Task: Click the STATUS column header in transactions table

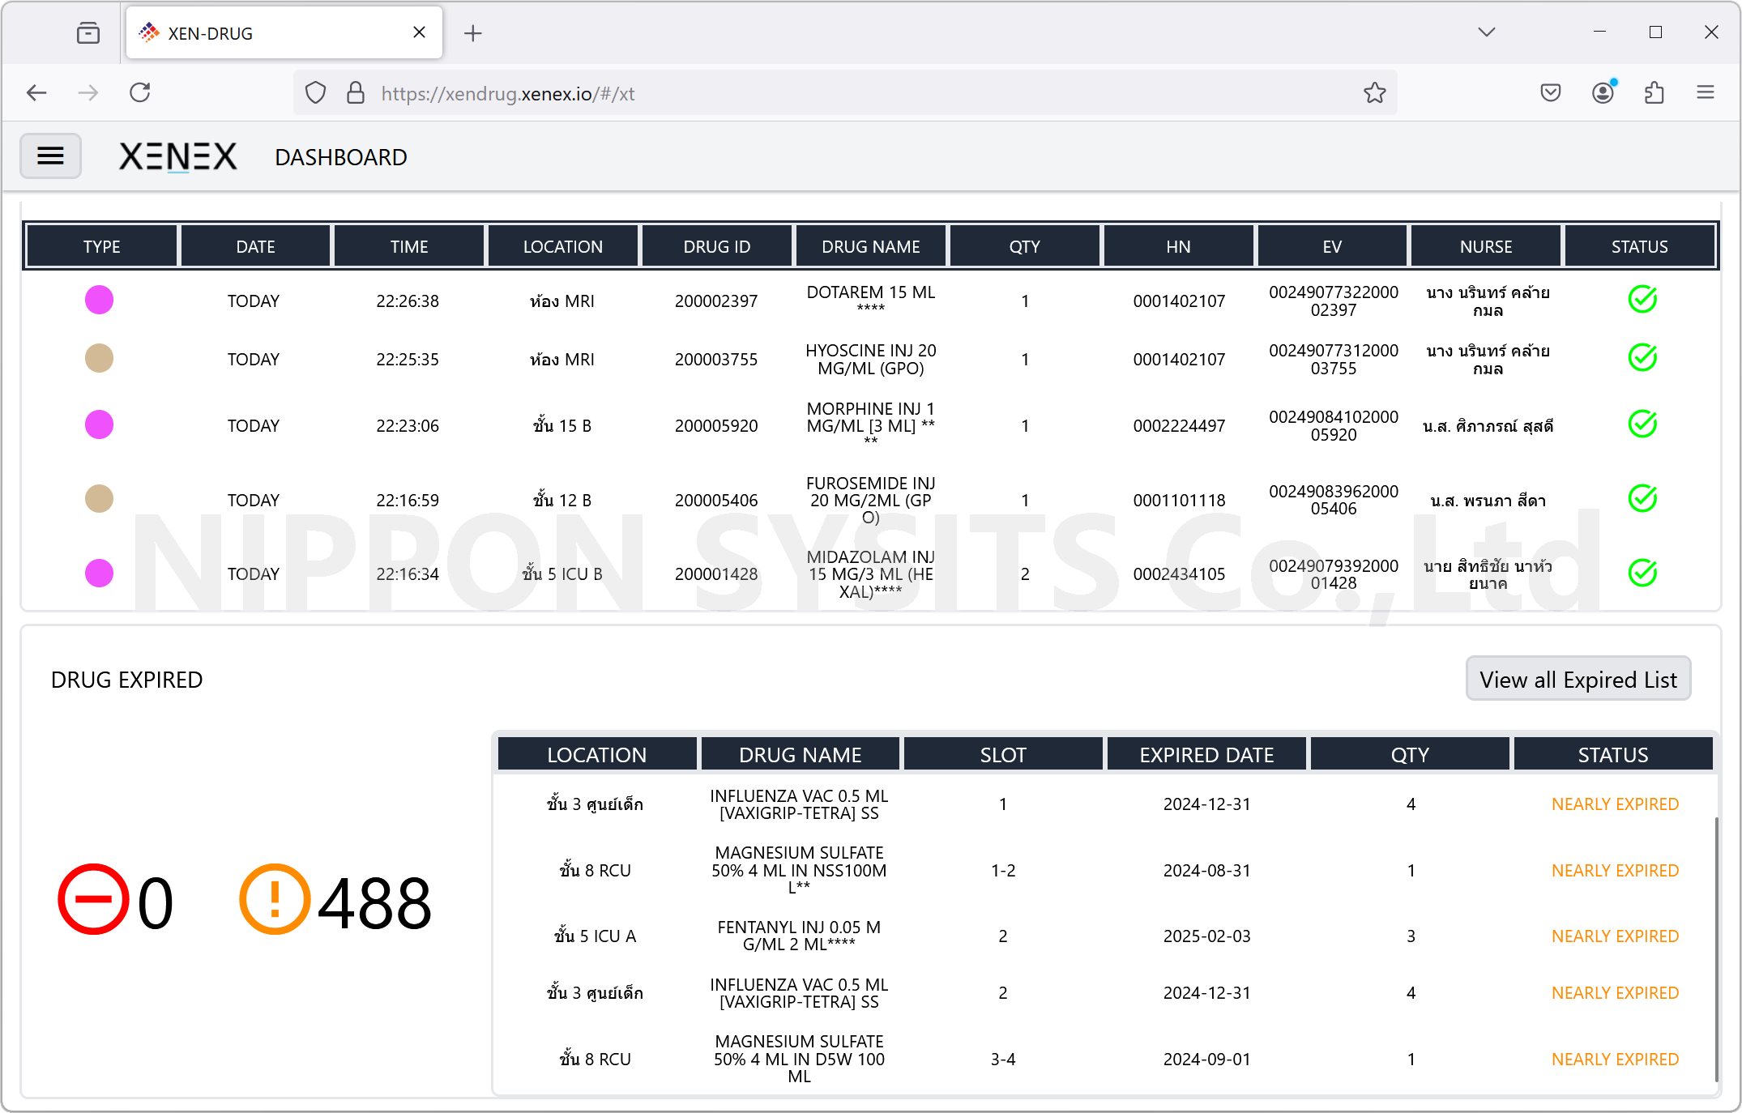Action: (1638, 246)
